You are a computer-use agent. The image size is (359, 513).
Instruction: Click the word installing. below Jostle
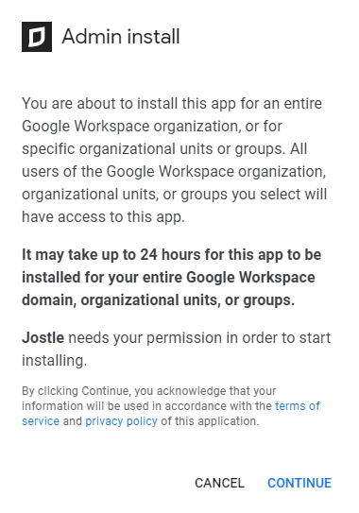tap(55, 361)
